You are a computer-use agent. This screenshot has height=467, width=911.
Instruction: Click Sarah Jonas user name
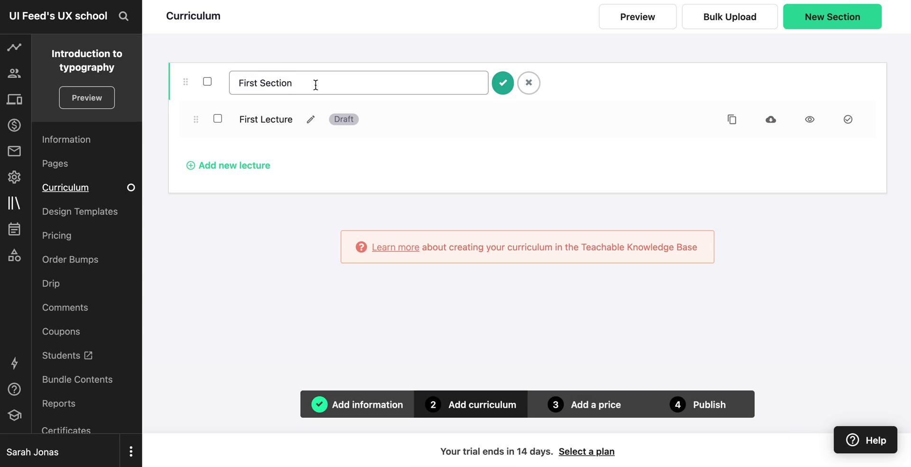pos(33,452)
